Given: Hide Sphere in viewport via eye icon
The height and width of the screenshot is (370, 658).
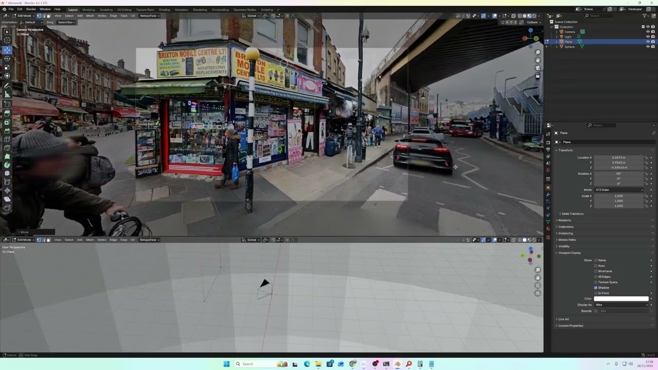Looking at the screenshot, I should pos(648,47).
